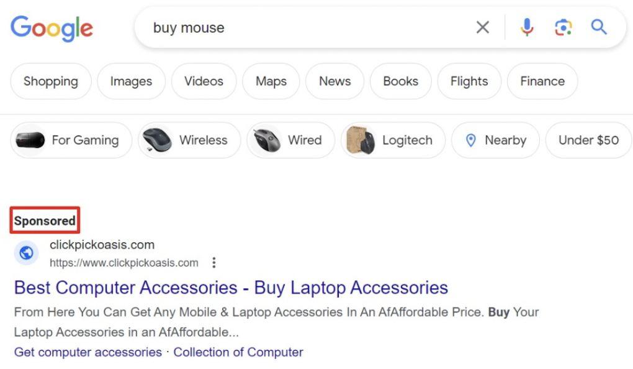The height and width of the screenshot is (369, 633).
Task: Start voice search with microphone icon
Action: (527, 27)
